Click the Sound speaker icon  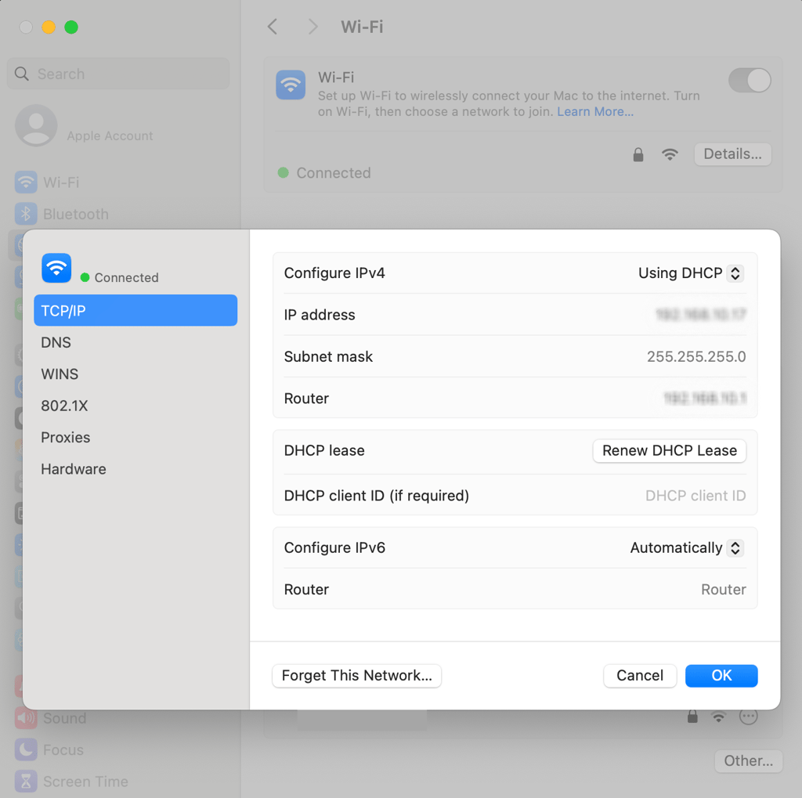pos(26,718)
